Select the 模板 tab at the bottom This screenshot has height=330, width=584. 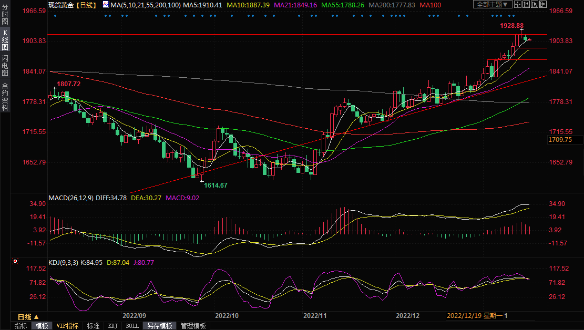click(42, 326)
